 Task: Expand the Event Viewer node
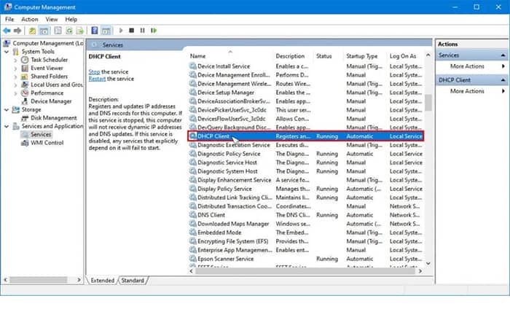coord(15,69)
